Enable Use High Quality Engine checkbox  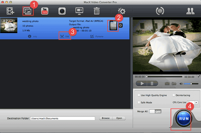[x=139, y=95]
